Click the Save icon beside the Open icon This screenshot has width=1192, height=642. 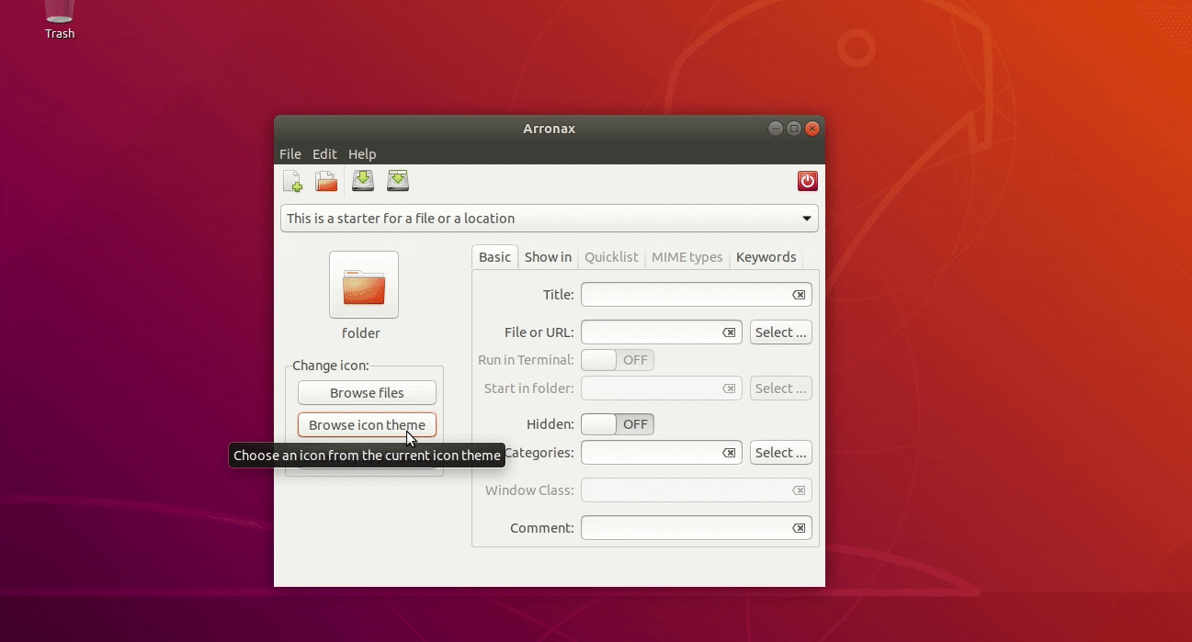pos(363,181)
